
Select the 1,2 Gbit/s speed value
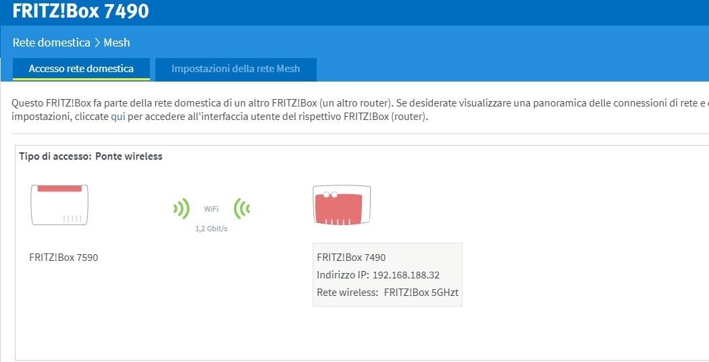coord(211,229)
